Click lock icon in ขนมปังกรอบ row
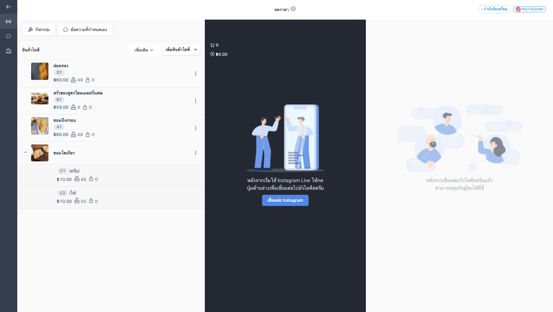 pyautogui.click(x=88, y=134)
